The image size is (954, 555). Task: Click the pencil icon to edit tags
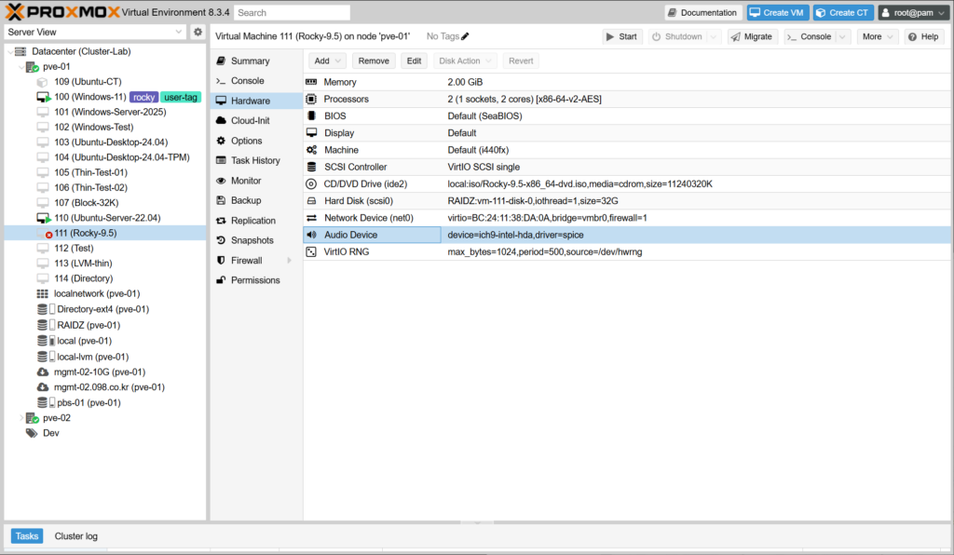[466, 36]
